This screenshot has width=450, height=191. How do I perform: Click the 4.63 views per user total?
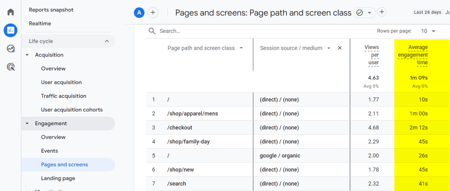tap(374, 78)
